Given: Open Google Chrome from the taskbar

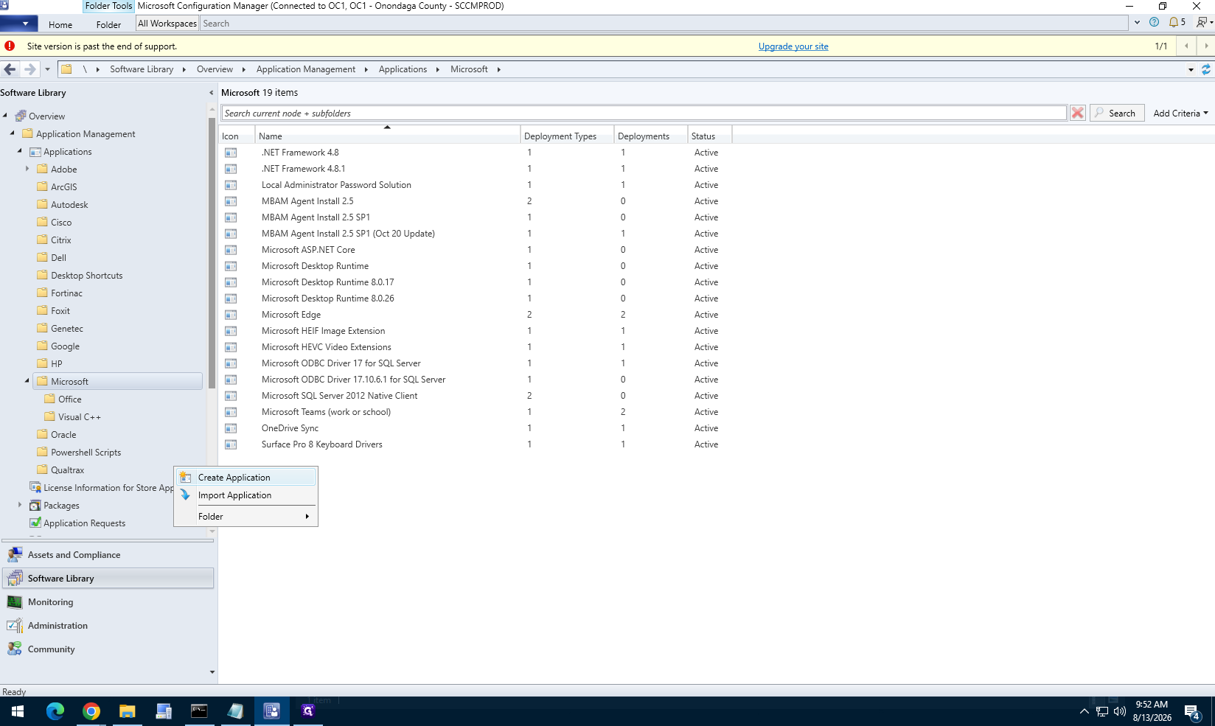Looking at the screenshot, I should click(x=91, y=711).
